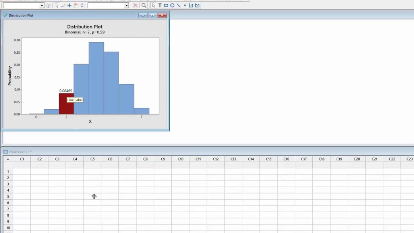The image size is (414, 233).
Task: Select the Text annotation tool
Action: pos(160,6)
